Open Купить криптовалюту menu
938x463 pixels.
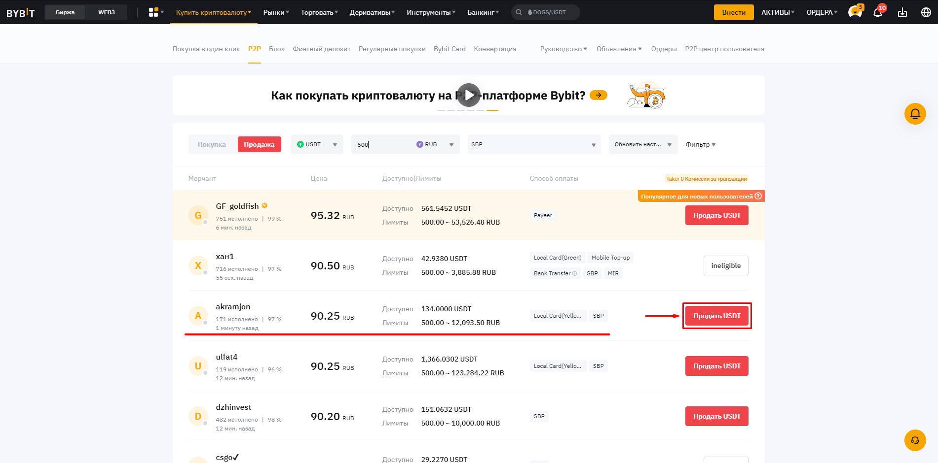[x=214, y=12]
